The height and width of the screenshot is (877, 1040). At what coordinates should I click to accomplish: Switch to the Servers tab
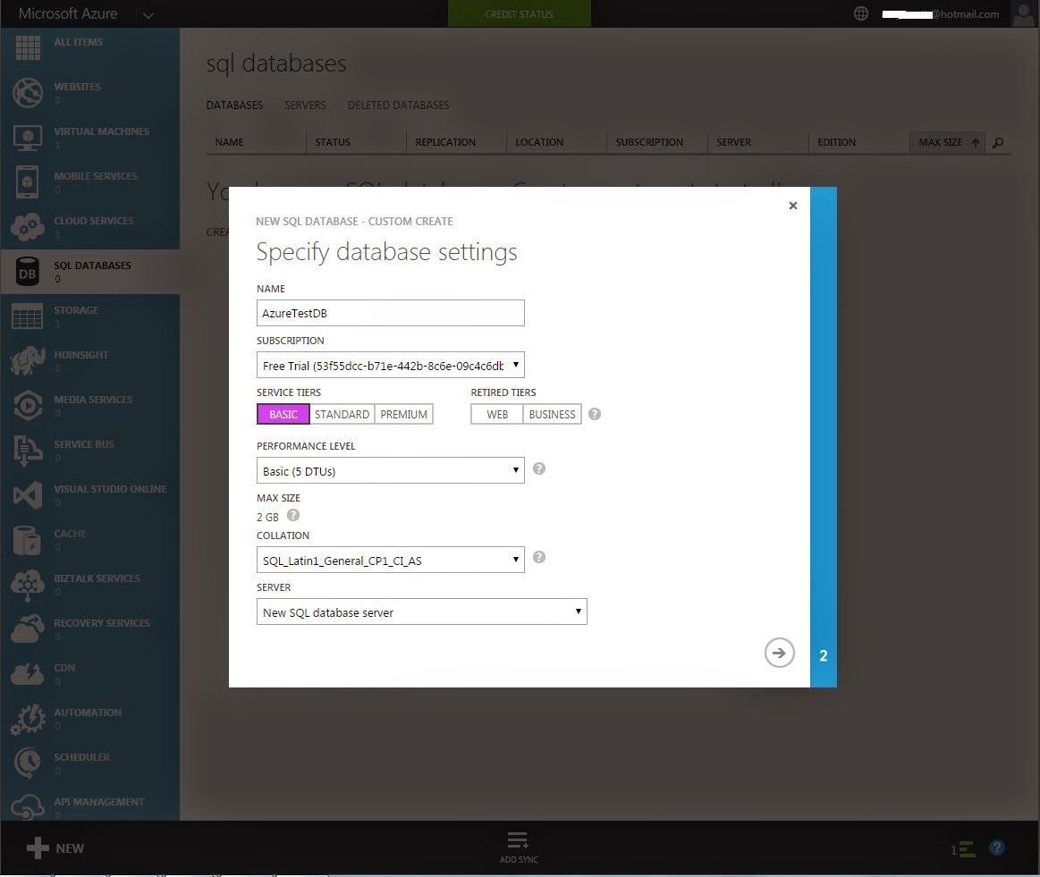tap(305, 105)
